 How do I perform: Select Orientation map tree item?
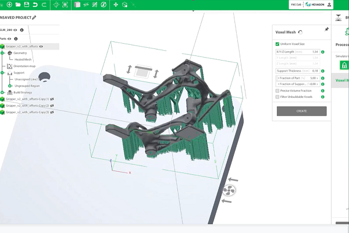24,66
